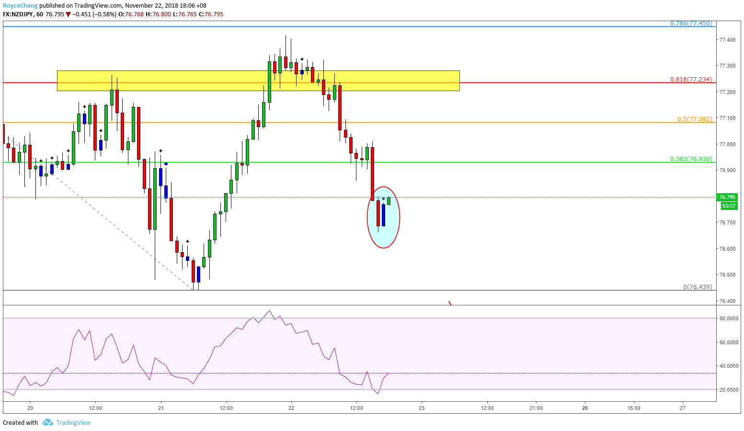Select the 0.786(77.450) Fibonacci label
Viewport: 744px width, 431px height.
691,23
